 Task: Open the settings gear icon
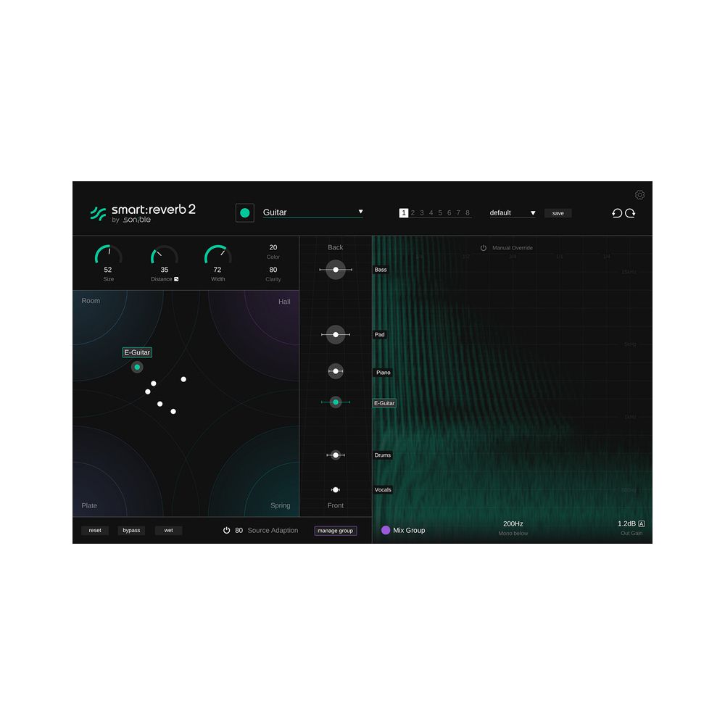tap(639, 195)
